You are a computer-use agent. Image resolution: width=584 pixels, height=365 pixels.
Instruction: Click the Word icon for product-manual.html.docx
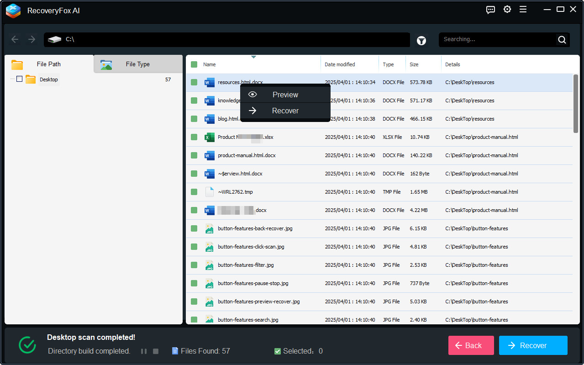pos(210,155)
